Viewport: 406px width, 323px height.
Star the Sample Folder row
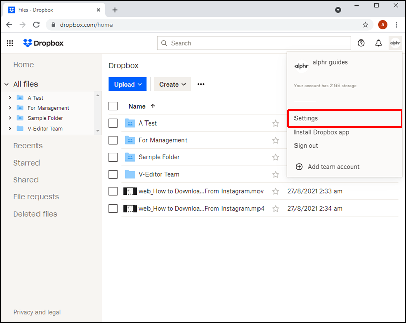point(276,157)
